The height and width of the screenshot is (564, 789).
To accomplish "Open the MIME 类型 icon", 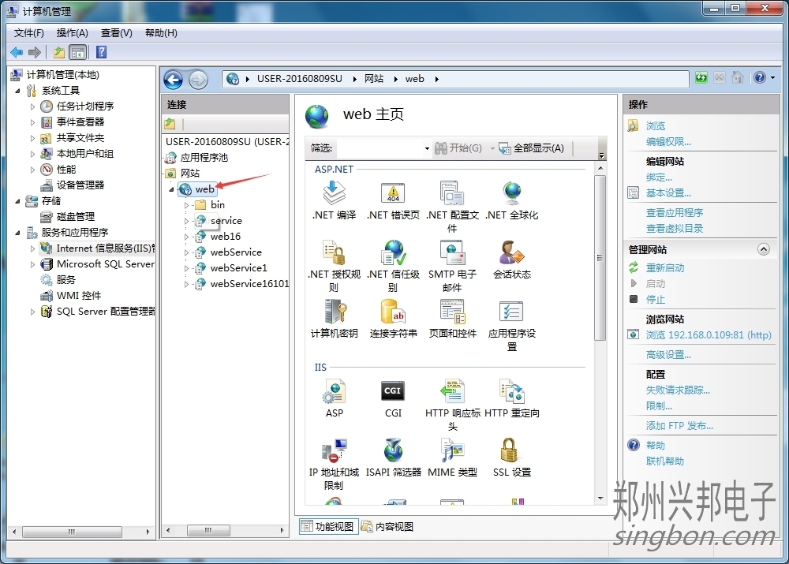I will (x=452, y=450).
